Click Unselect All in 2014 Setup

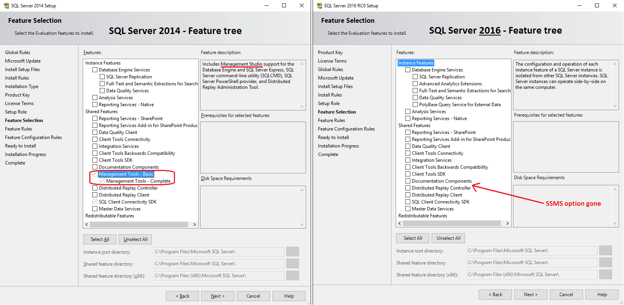(x=135, y=239)
